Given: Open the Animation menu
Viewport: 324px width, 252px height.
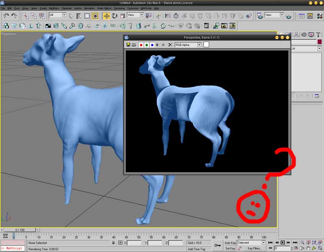Looking at the screenshot, I should click(x=89, y=8).
